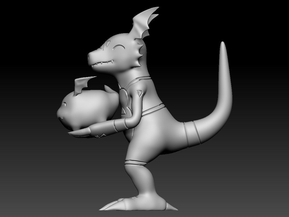
Task: Click the dragon's closed smiling eye
Action: (x=118, y=47)
